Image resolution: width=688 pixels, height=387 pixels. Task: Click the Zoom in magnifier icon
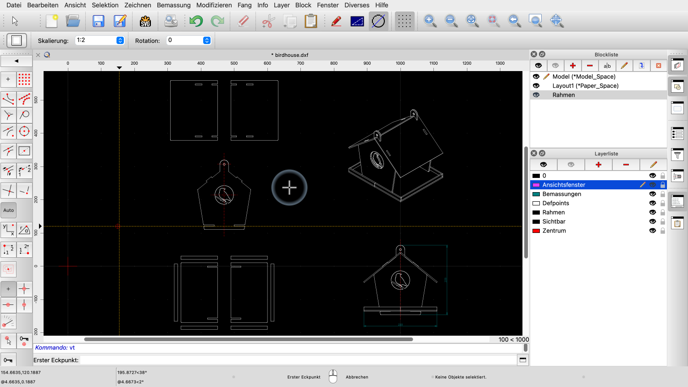click(430, 21)
